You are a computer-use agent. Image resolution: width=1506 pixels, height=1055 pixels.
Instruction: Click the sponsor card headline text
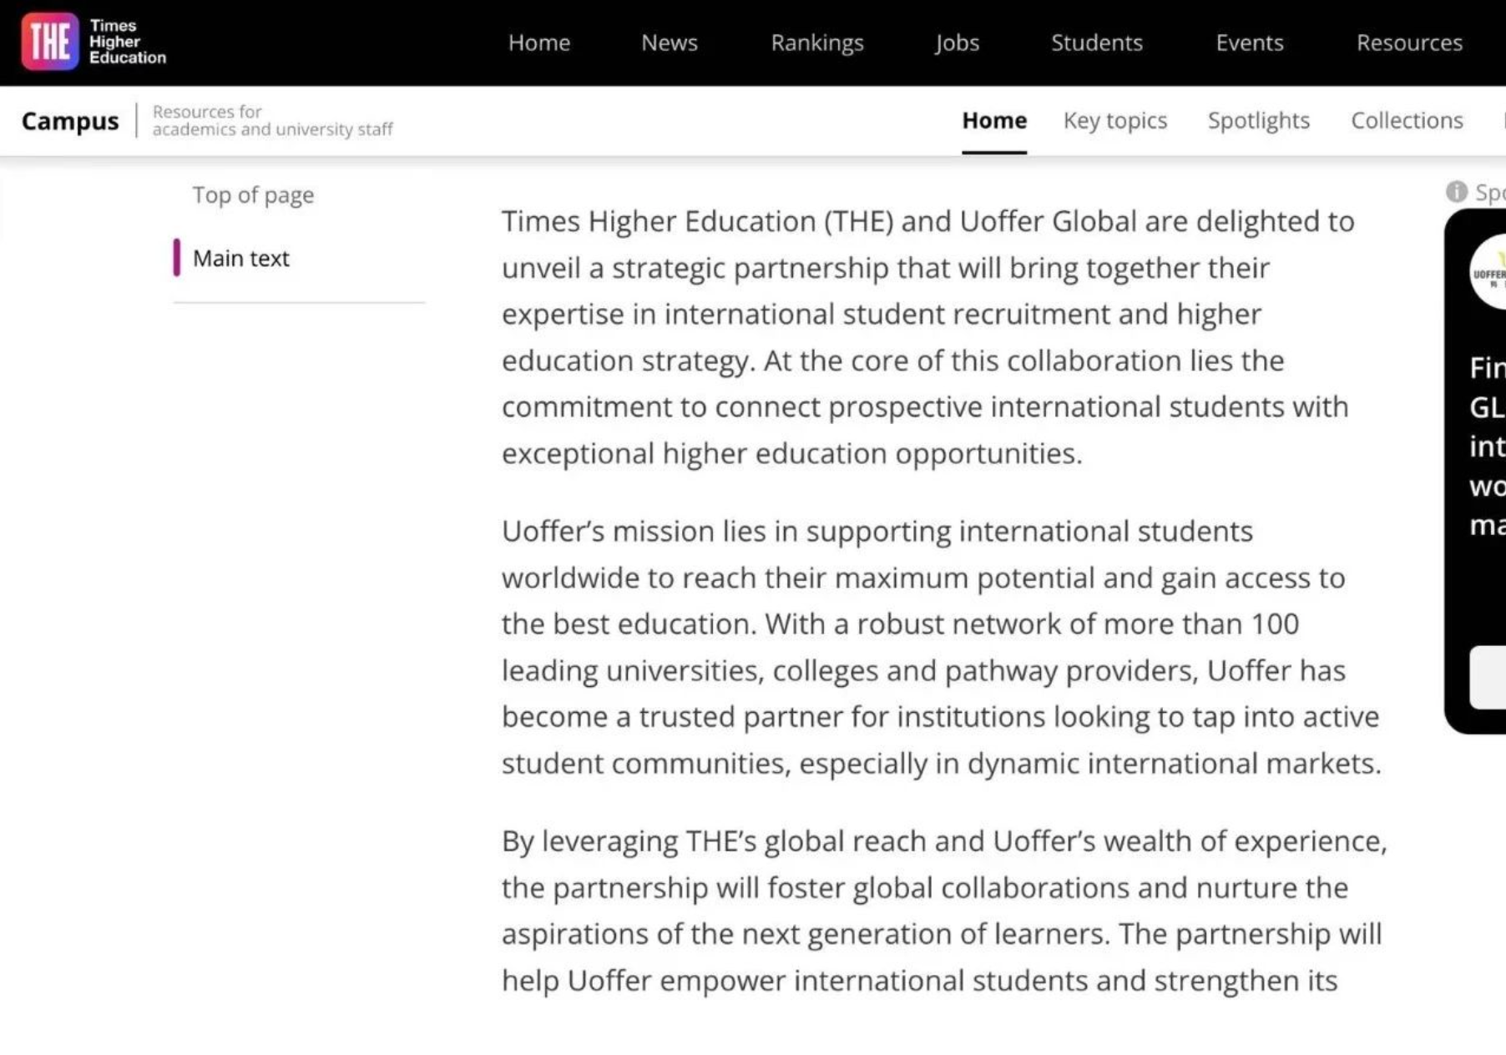(x=1488, y=446)
